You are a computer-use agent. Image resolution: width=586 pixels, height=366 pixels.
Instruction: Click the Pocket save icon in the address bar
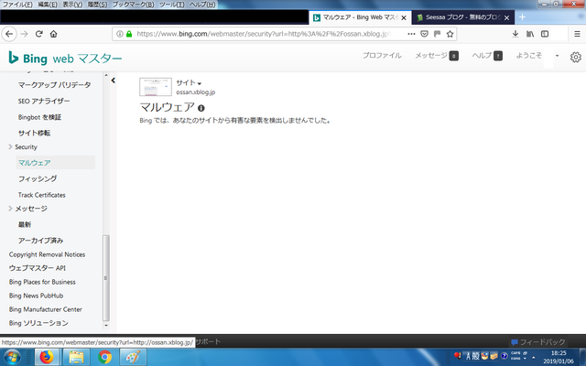coord(424,34)
